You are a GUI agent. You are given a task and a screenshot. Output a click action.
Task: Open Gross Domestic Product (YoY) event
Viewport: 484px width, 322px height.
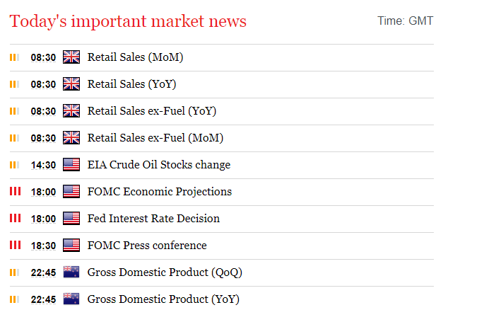point(163,299)
